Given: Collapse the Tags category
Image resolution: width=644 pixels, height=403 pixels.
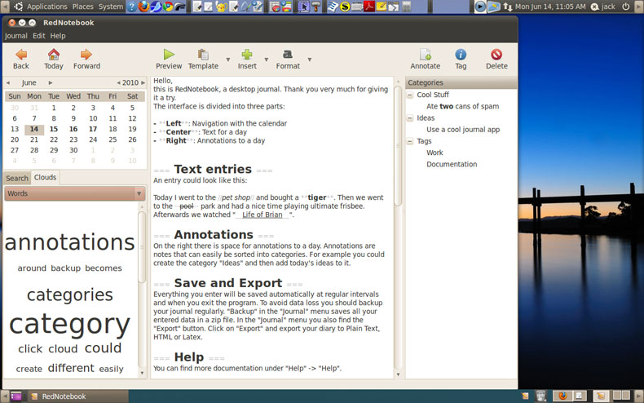Looking at the screenshot, I should [x=410, y=141].
